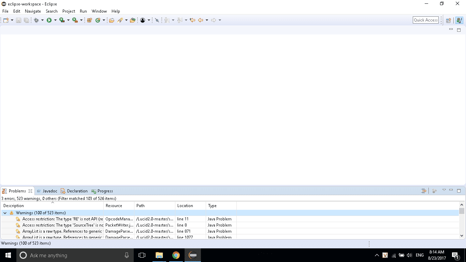
Task: Open the Debug configurations dropdown arrow
Action: pos(42,20)
